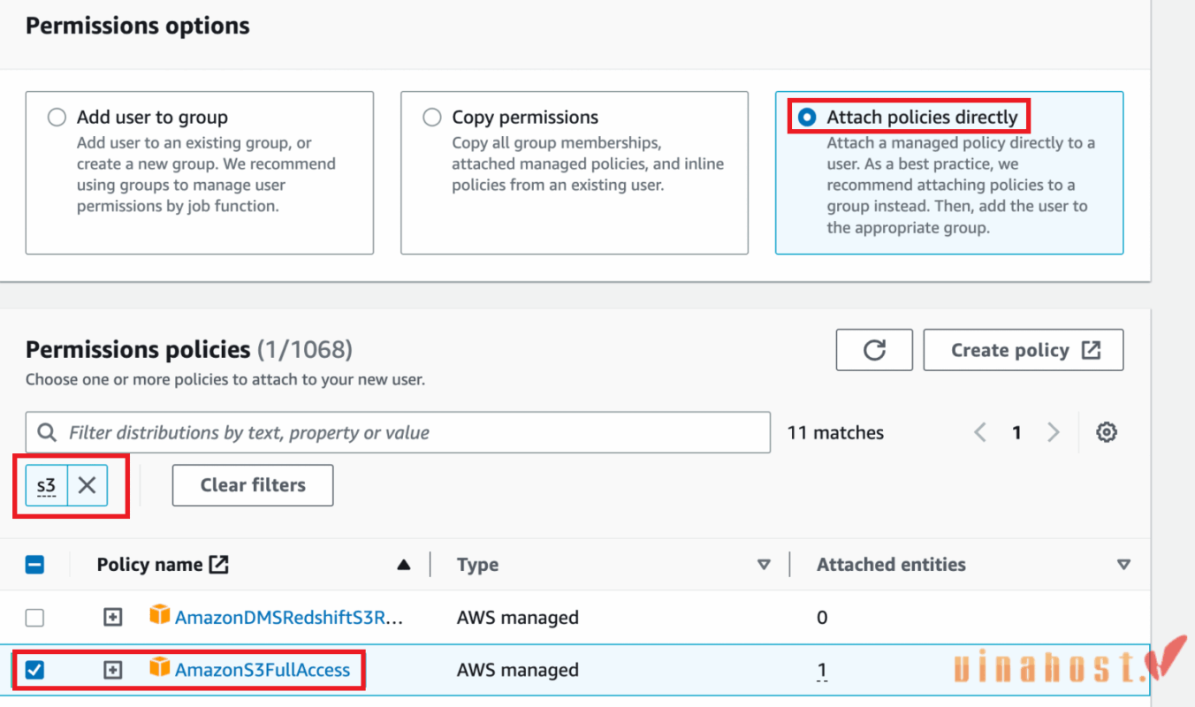The image size is (1195, 707).
Task: Sort by the Type column arrow
Action: [x=764, y=565]
